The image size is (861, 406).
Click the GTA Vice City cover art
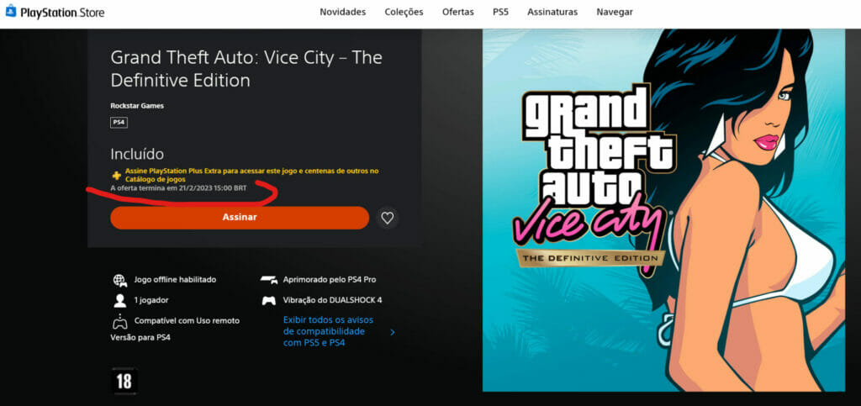(664, 210)
